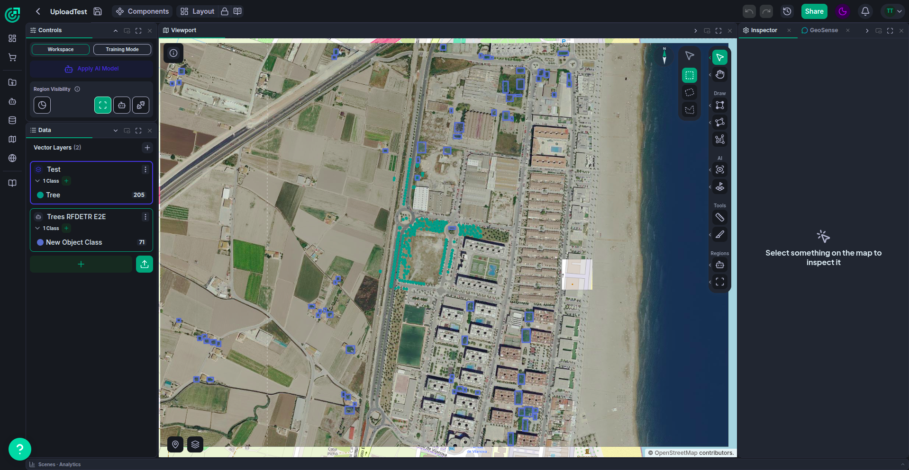Click Apply AI Model button
Screen dimensions: 909x470
[92, 69]
